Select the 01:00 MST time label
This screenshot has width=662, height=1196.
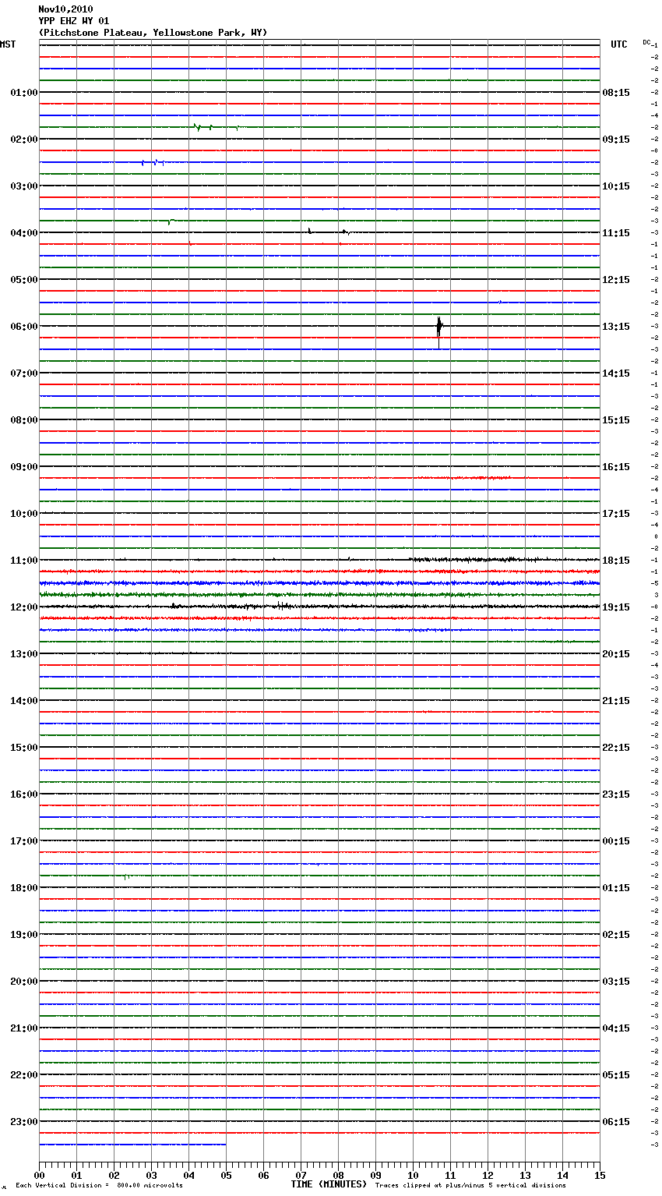(23, 93)
